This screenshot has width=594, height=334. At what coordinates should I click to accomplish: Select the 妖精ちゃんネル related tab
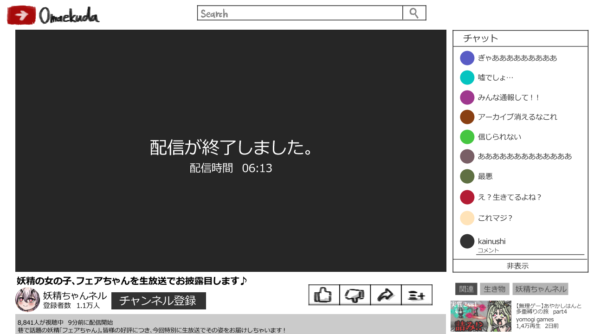tap(541, 289)
